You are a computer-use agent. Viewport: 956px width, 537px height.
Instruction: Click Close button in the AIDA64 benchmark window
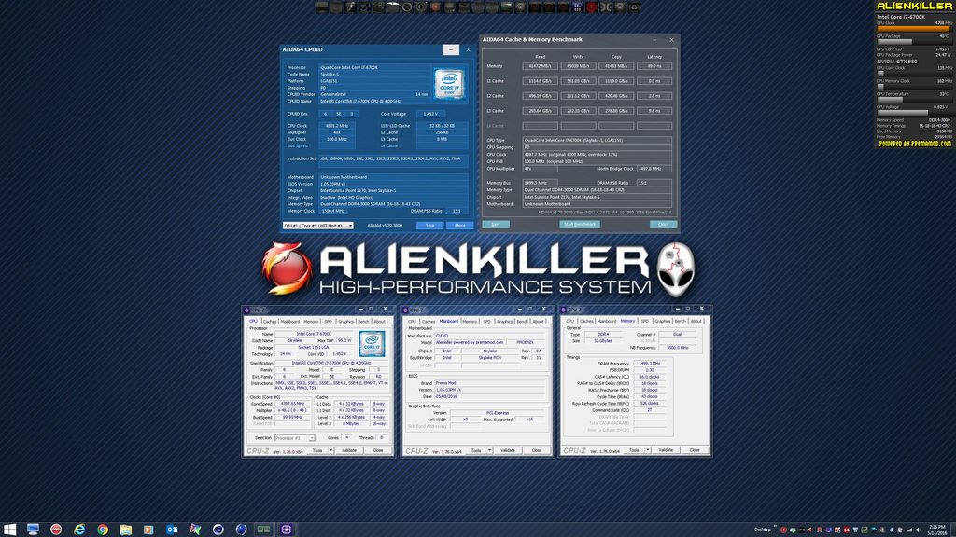tap(664, 225)
